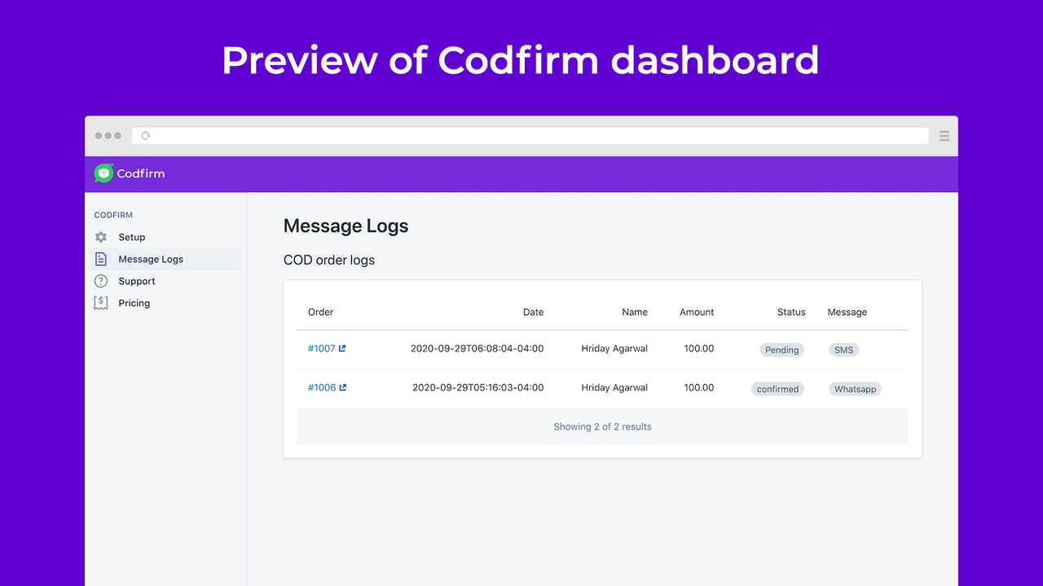
Task: Toggle the SMS message badge for order #1007
Action: [x=843, y=349]
